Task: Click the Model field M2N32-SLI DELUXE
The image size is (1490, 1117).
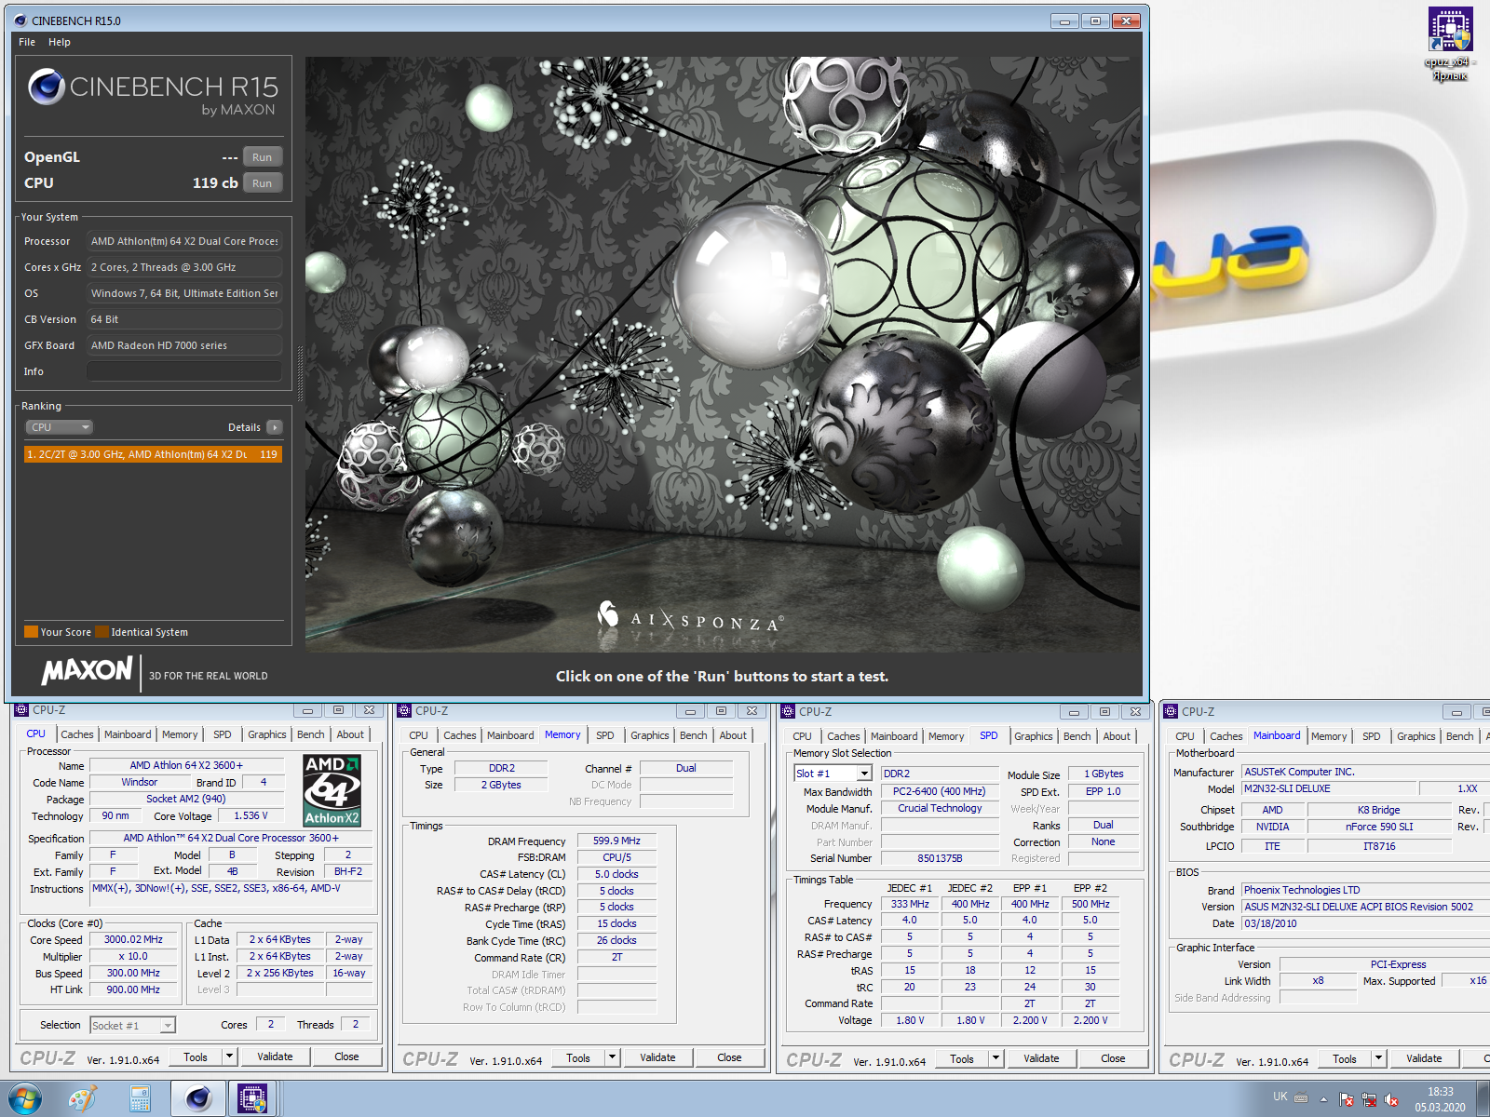Action: pyautogui.click(x=1329, y=788)
